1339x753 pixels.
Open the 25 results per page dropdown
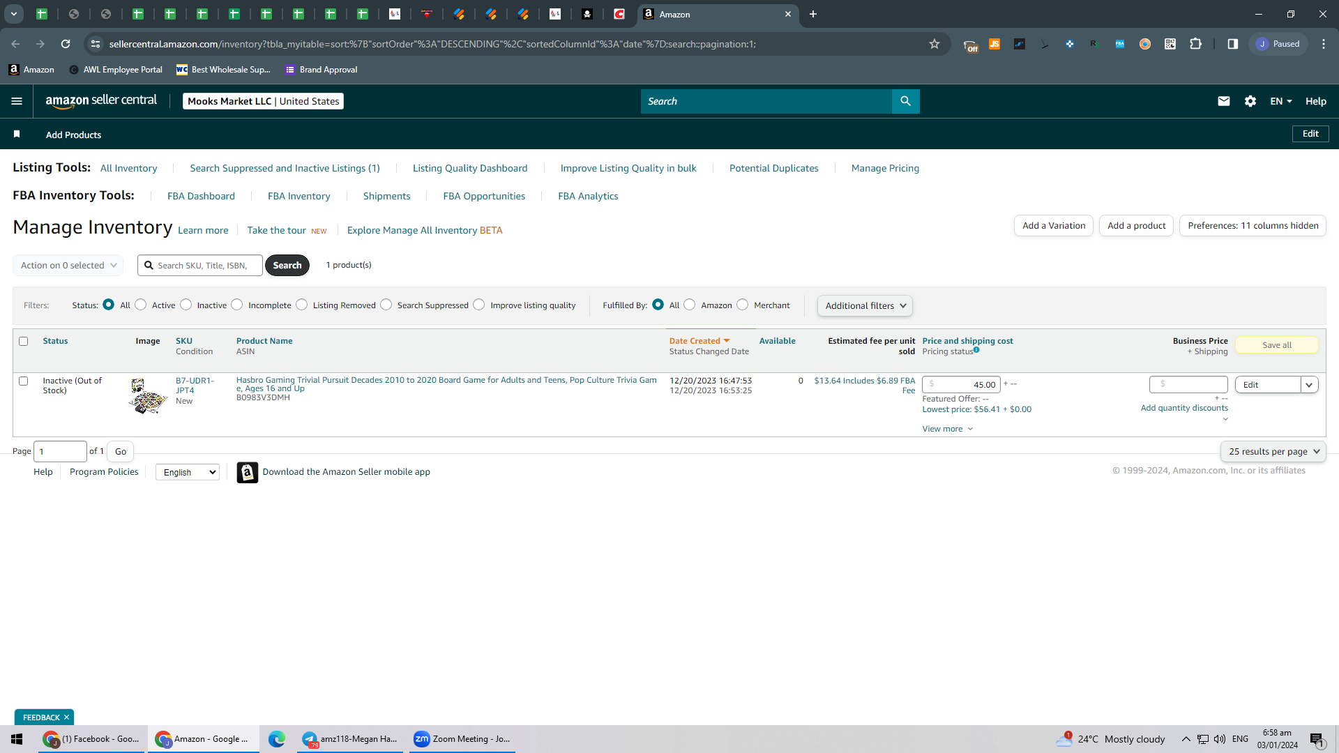[1273, 451]
